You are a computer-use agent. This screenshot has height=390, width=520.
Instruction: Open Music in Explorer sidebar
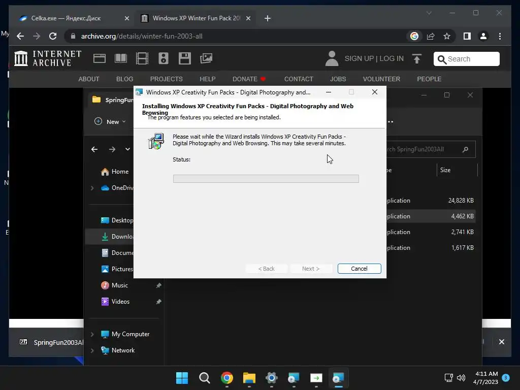pos(115,285)
